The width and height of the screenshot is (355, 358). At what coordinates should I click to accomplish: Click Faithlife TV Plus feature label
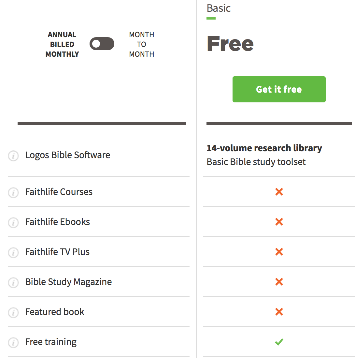[57, 252]
